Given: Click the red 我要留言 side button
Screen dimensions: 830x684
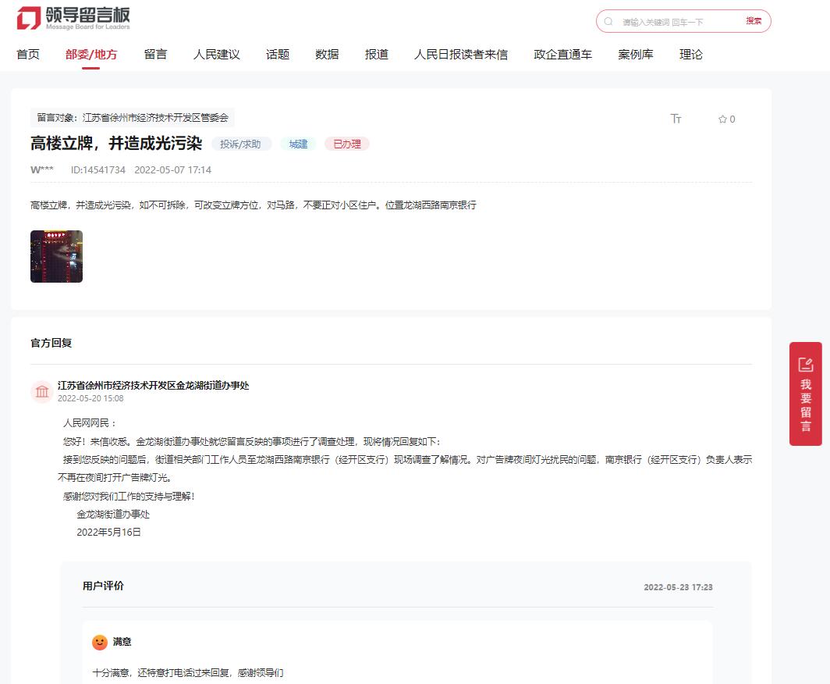Looking at the screenshot, I should (805, 394).
